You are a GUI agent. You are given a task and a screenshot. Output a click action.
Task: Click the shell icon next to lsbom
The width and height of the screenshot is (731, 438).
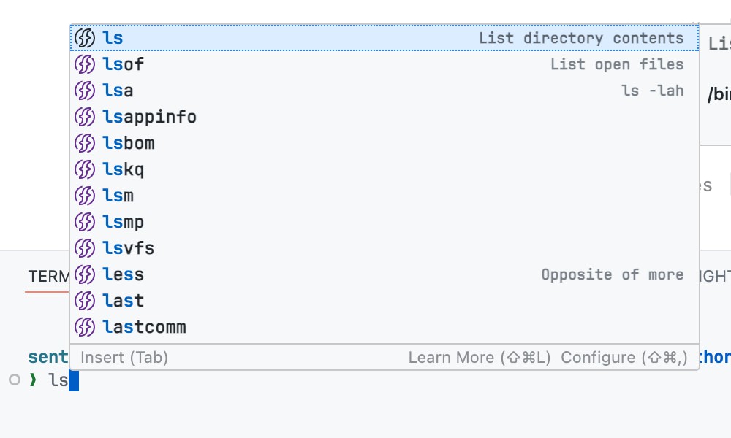(85, 143)
